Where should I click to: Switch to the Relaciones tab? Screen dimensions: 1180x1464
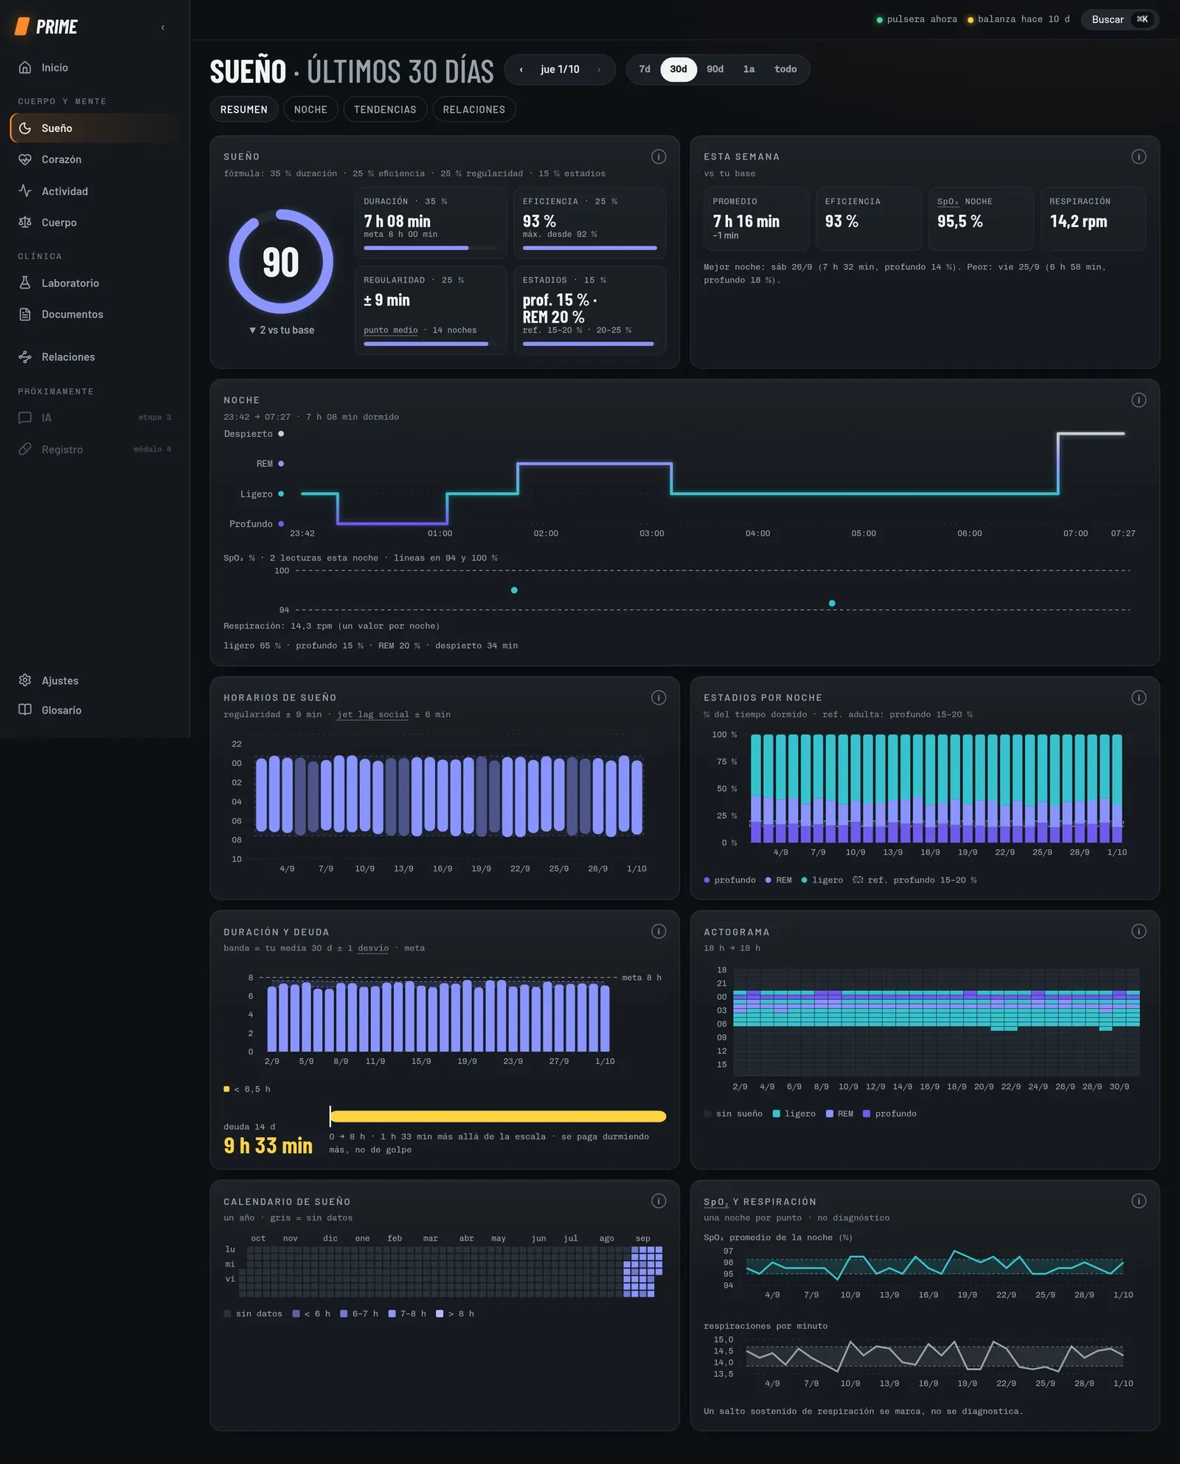click(474, 109)
